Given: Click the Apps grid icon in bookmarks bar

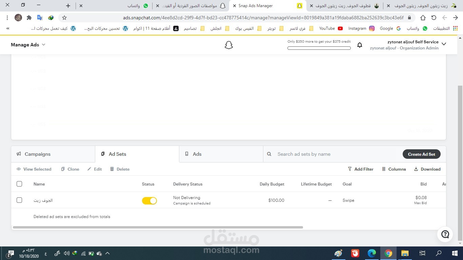Looking at the screenshot, I should coord(455,28).
